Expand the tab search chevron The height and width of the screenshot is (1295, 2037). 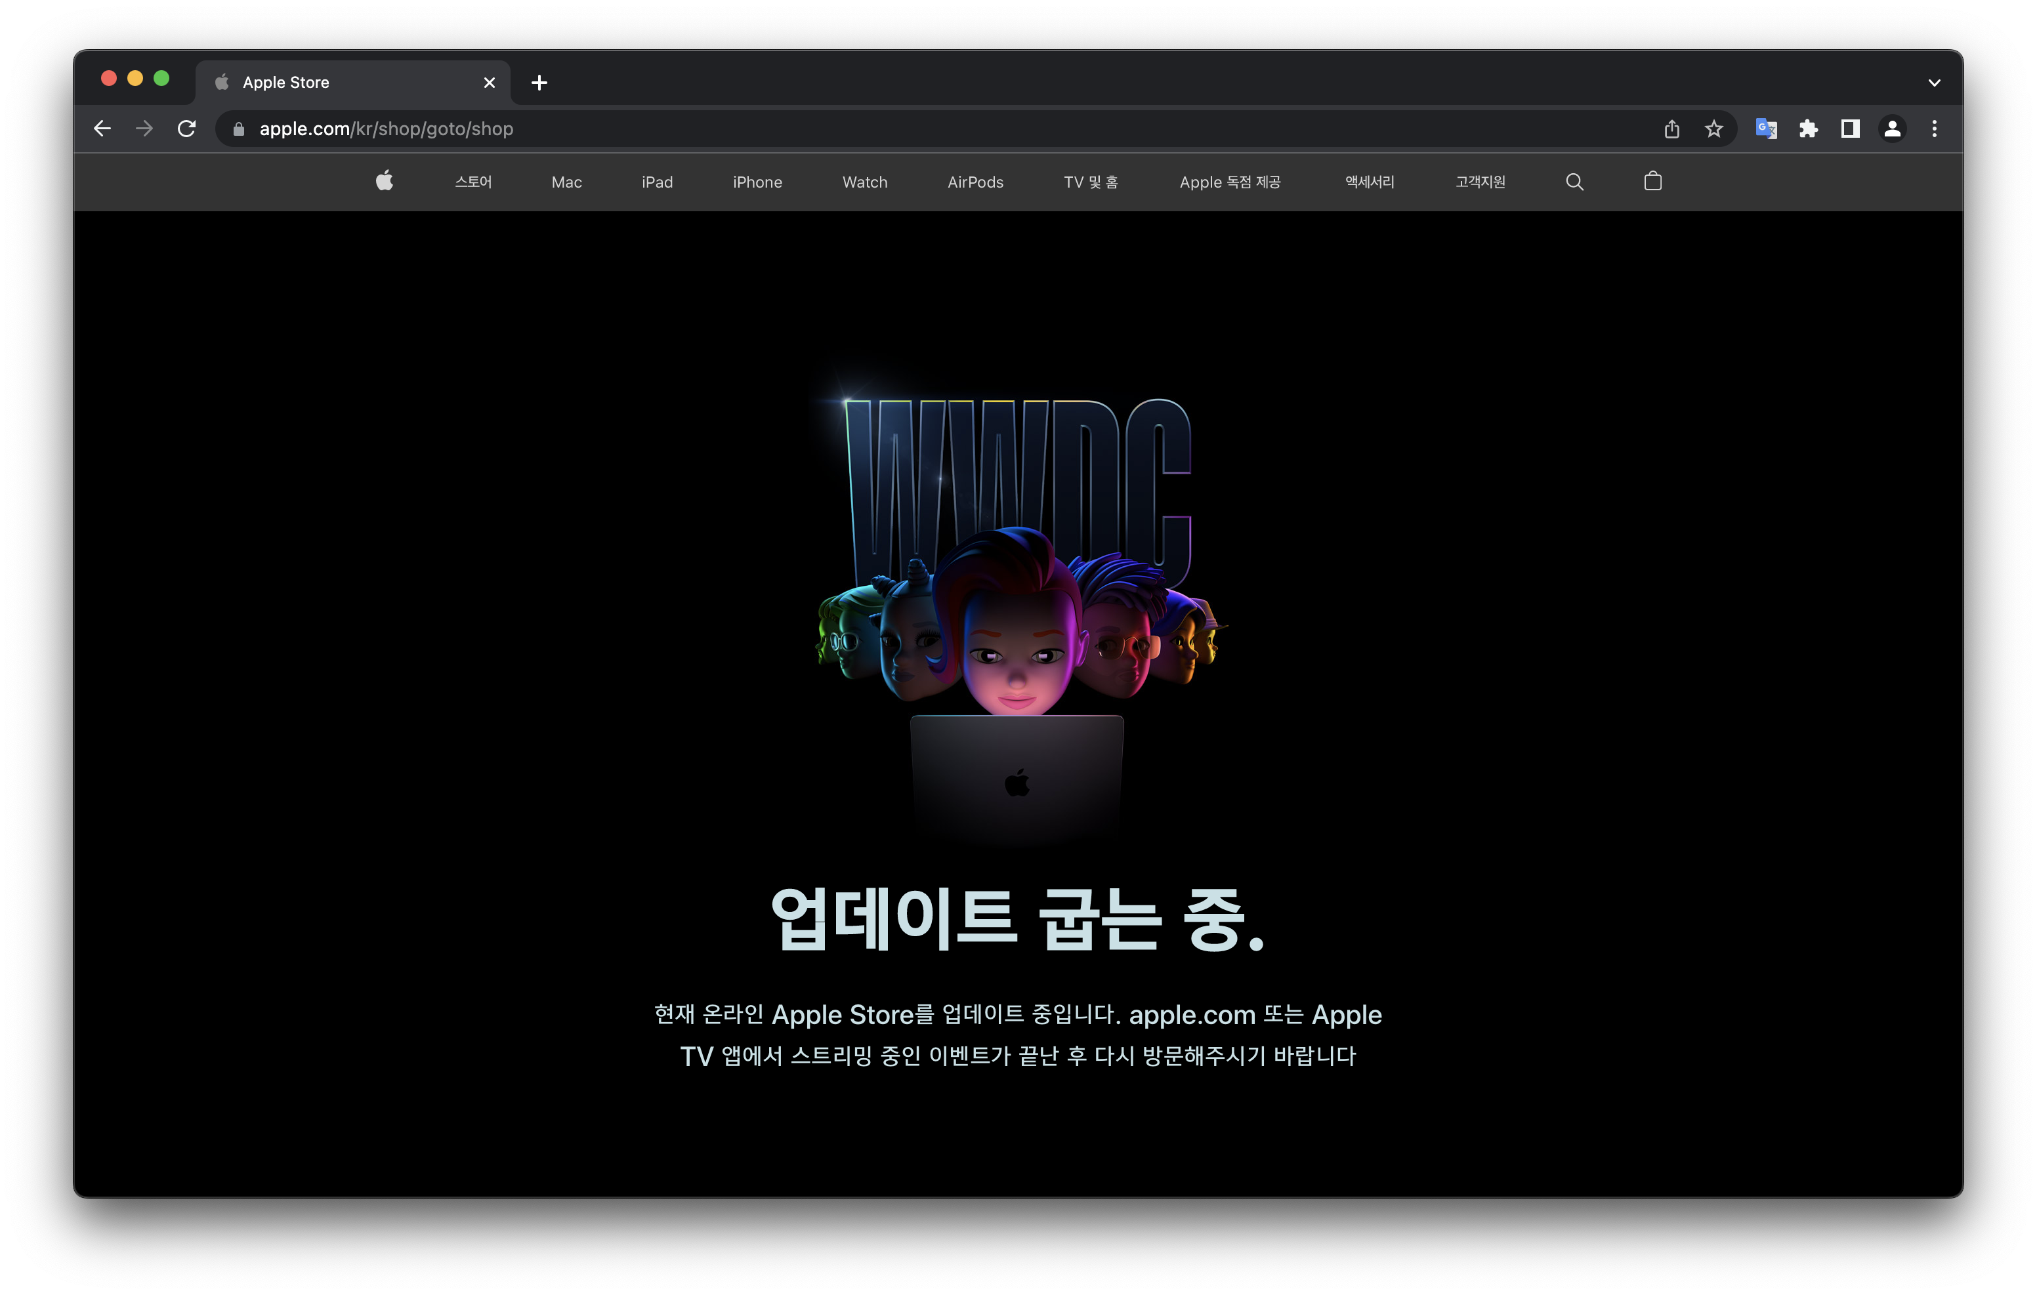coord(1934,82)
